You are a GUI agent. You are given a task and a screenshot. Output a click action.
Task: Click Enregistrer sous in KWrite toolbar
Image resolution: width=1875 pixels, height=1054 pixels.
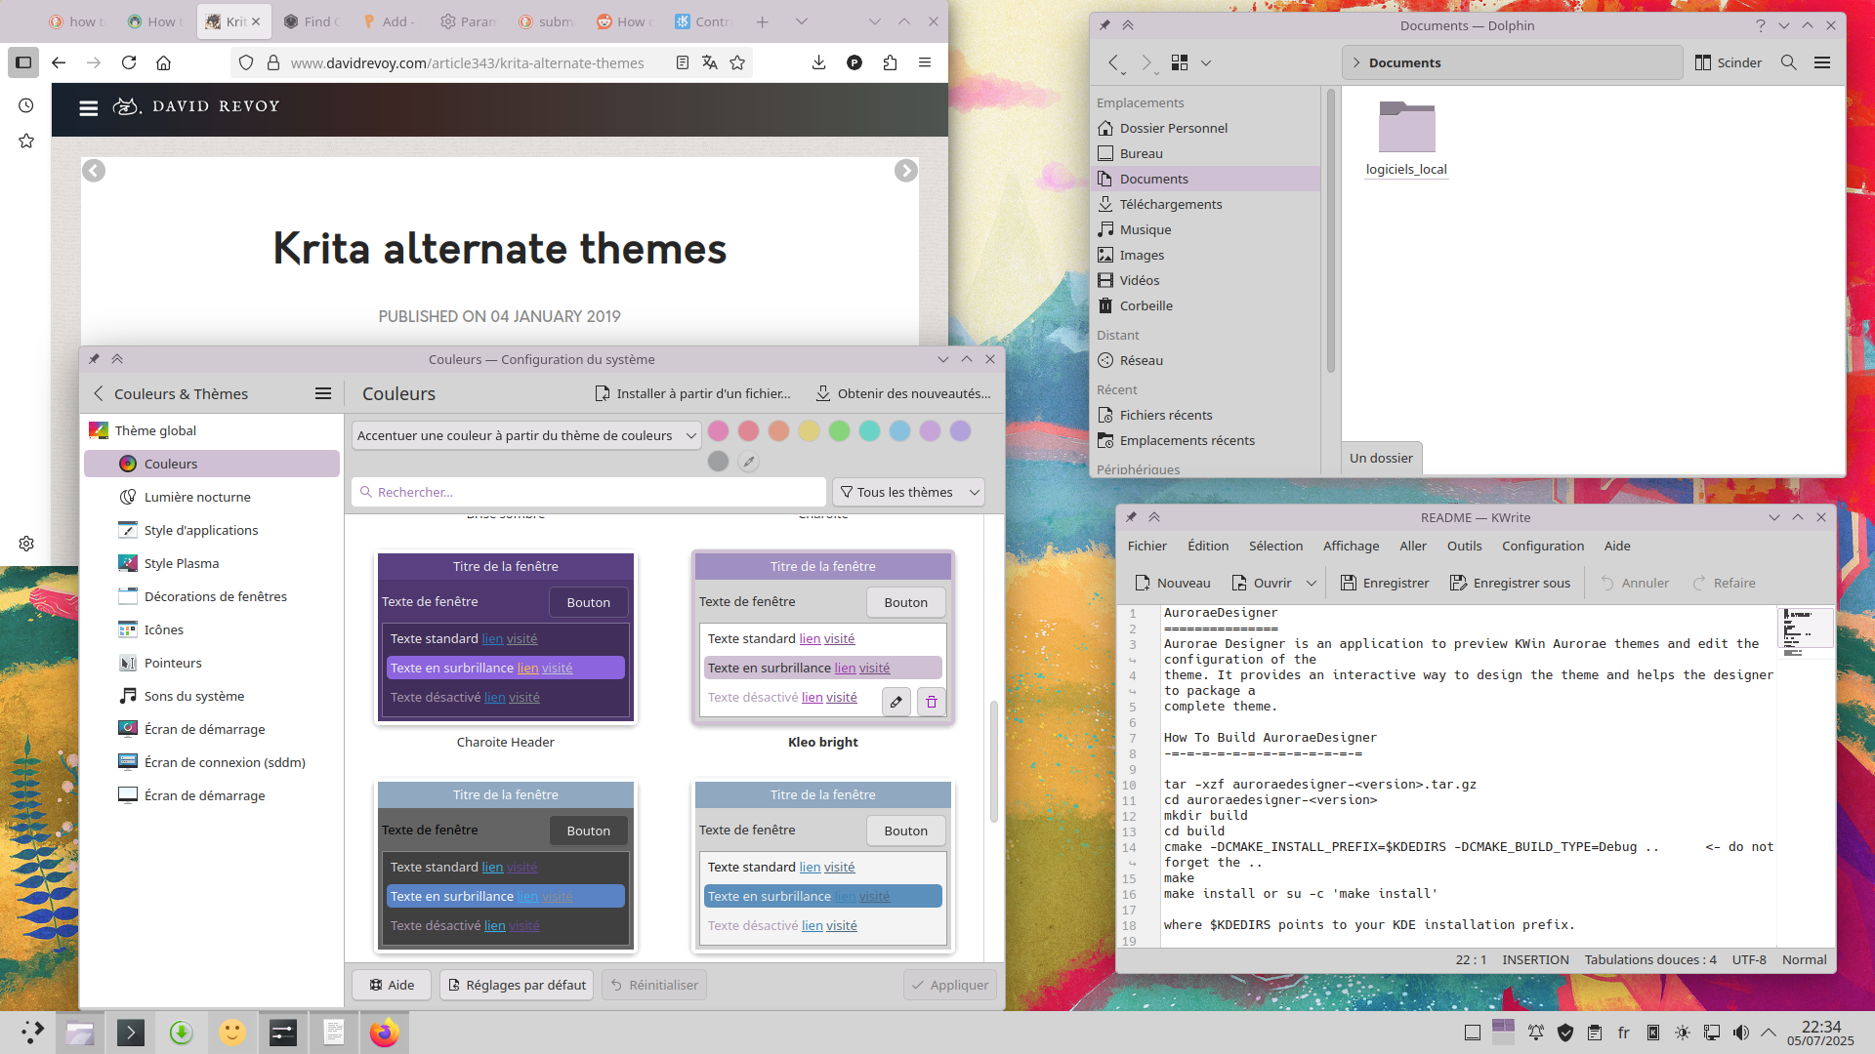click(1510, 583)
